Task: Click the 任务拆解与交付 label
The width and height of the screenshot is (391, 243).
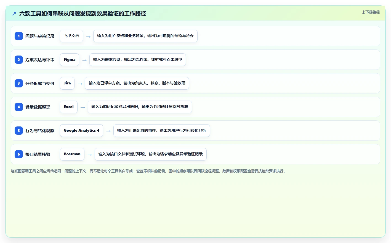Action: pyautogui.click(x=40, y=83)
